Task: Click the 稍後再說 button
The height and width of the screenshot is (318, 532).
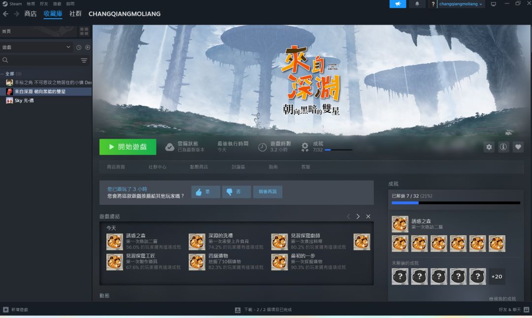Action: (x=267, y=192)
